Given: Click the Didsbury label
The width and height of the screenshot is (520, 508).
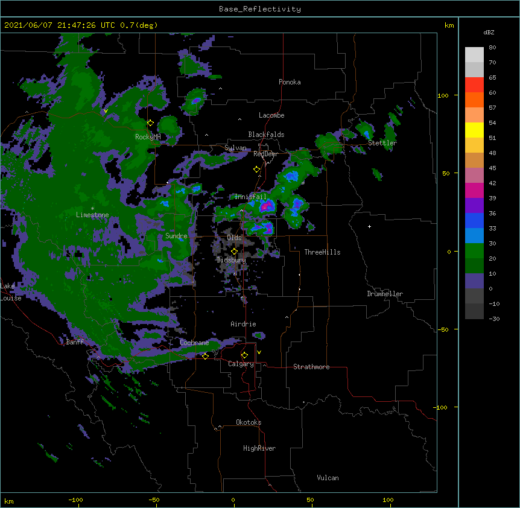Looking at the screenshot, I should [x=232, y=260].
